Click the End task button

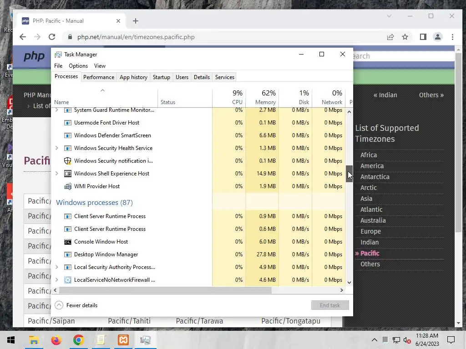pyautogui.click(x=330, y=305)
